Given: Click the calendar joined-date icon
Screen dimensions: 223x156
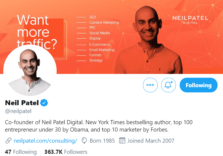Looking at the screenshot, I should [122, 141].
